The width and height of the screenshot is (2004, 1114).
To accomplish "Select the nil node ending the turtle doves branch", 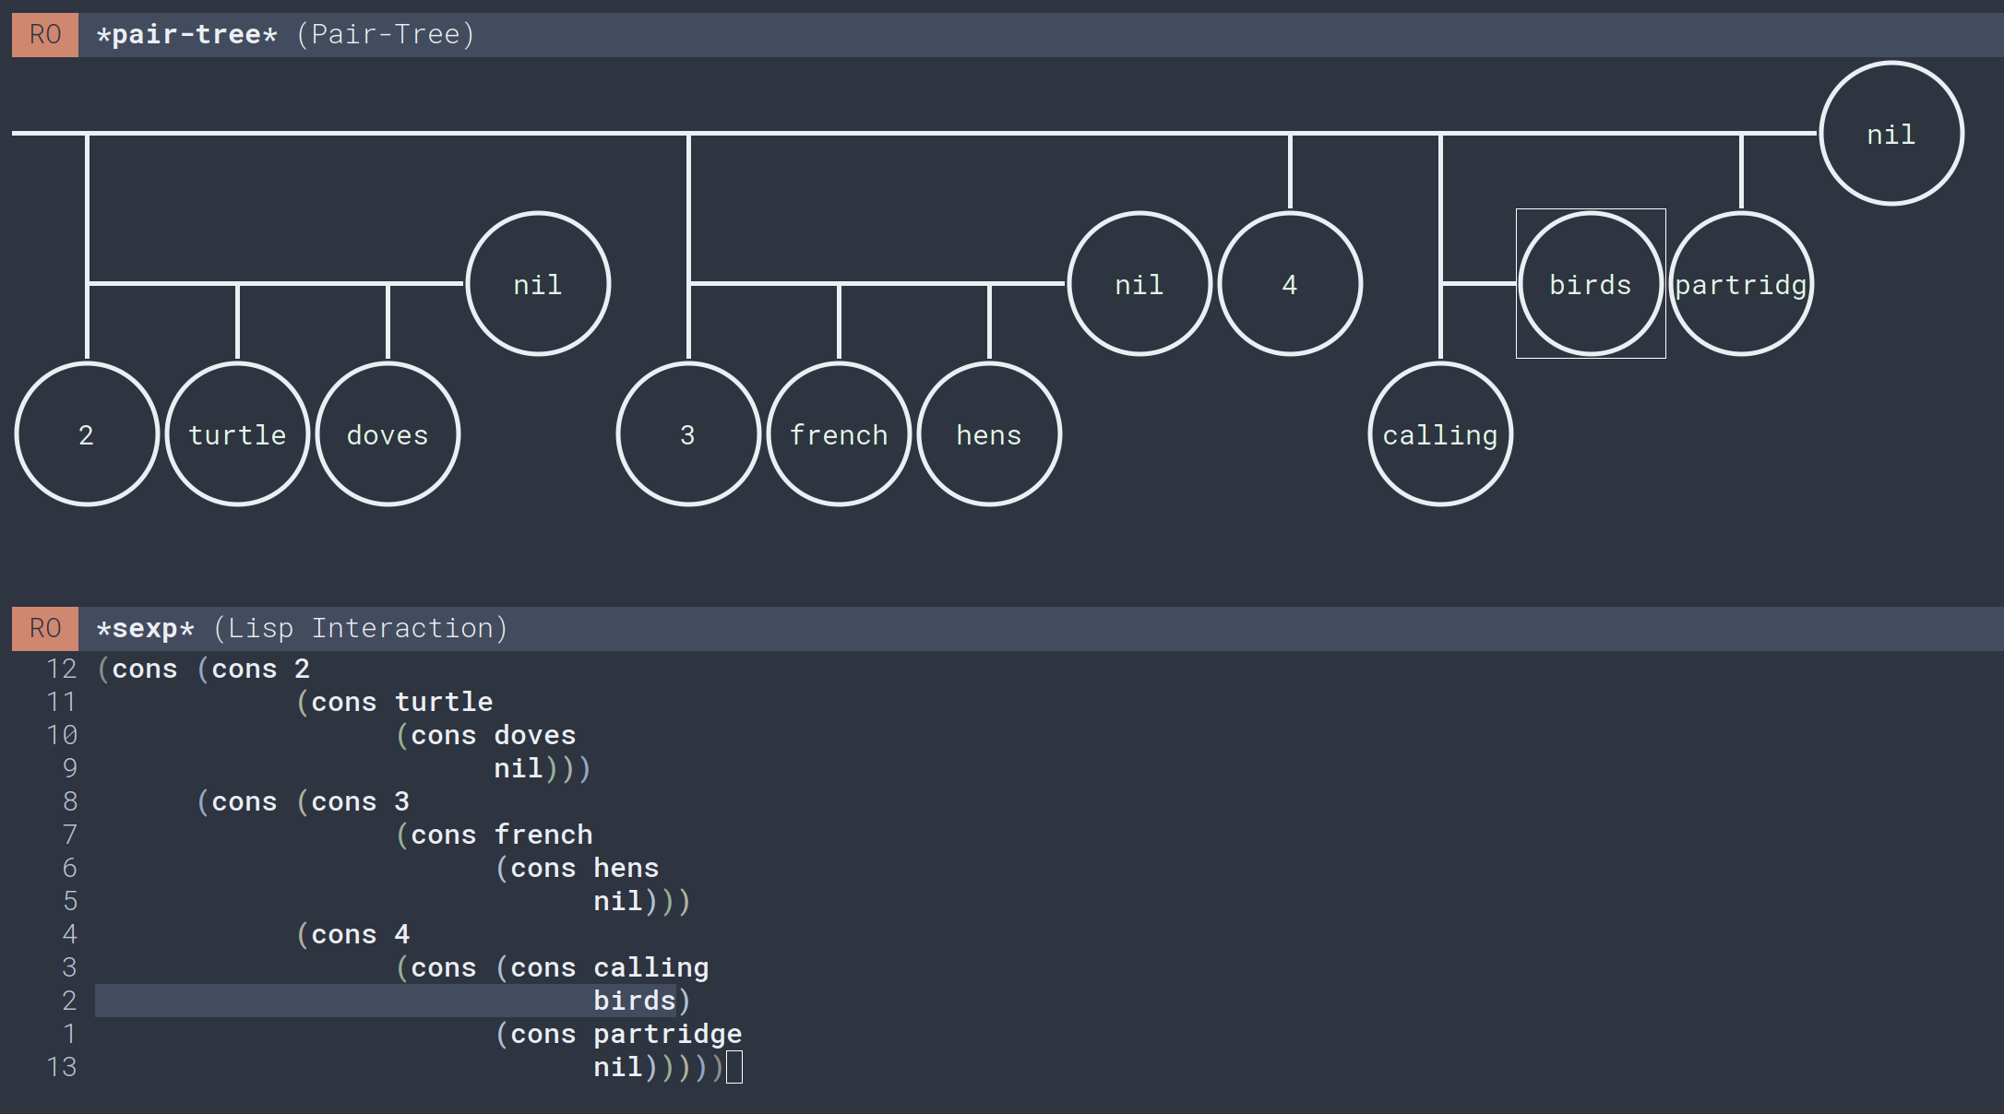I will 538,284.
